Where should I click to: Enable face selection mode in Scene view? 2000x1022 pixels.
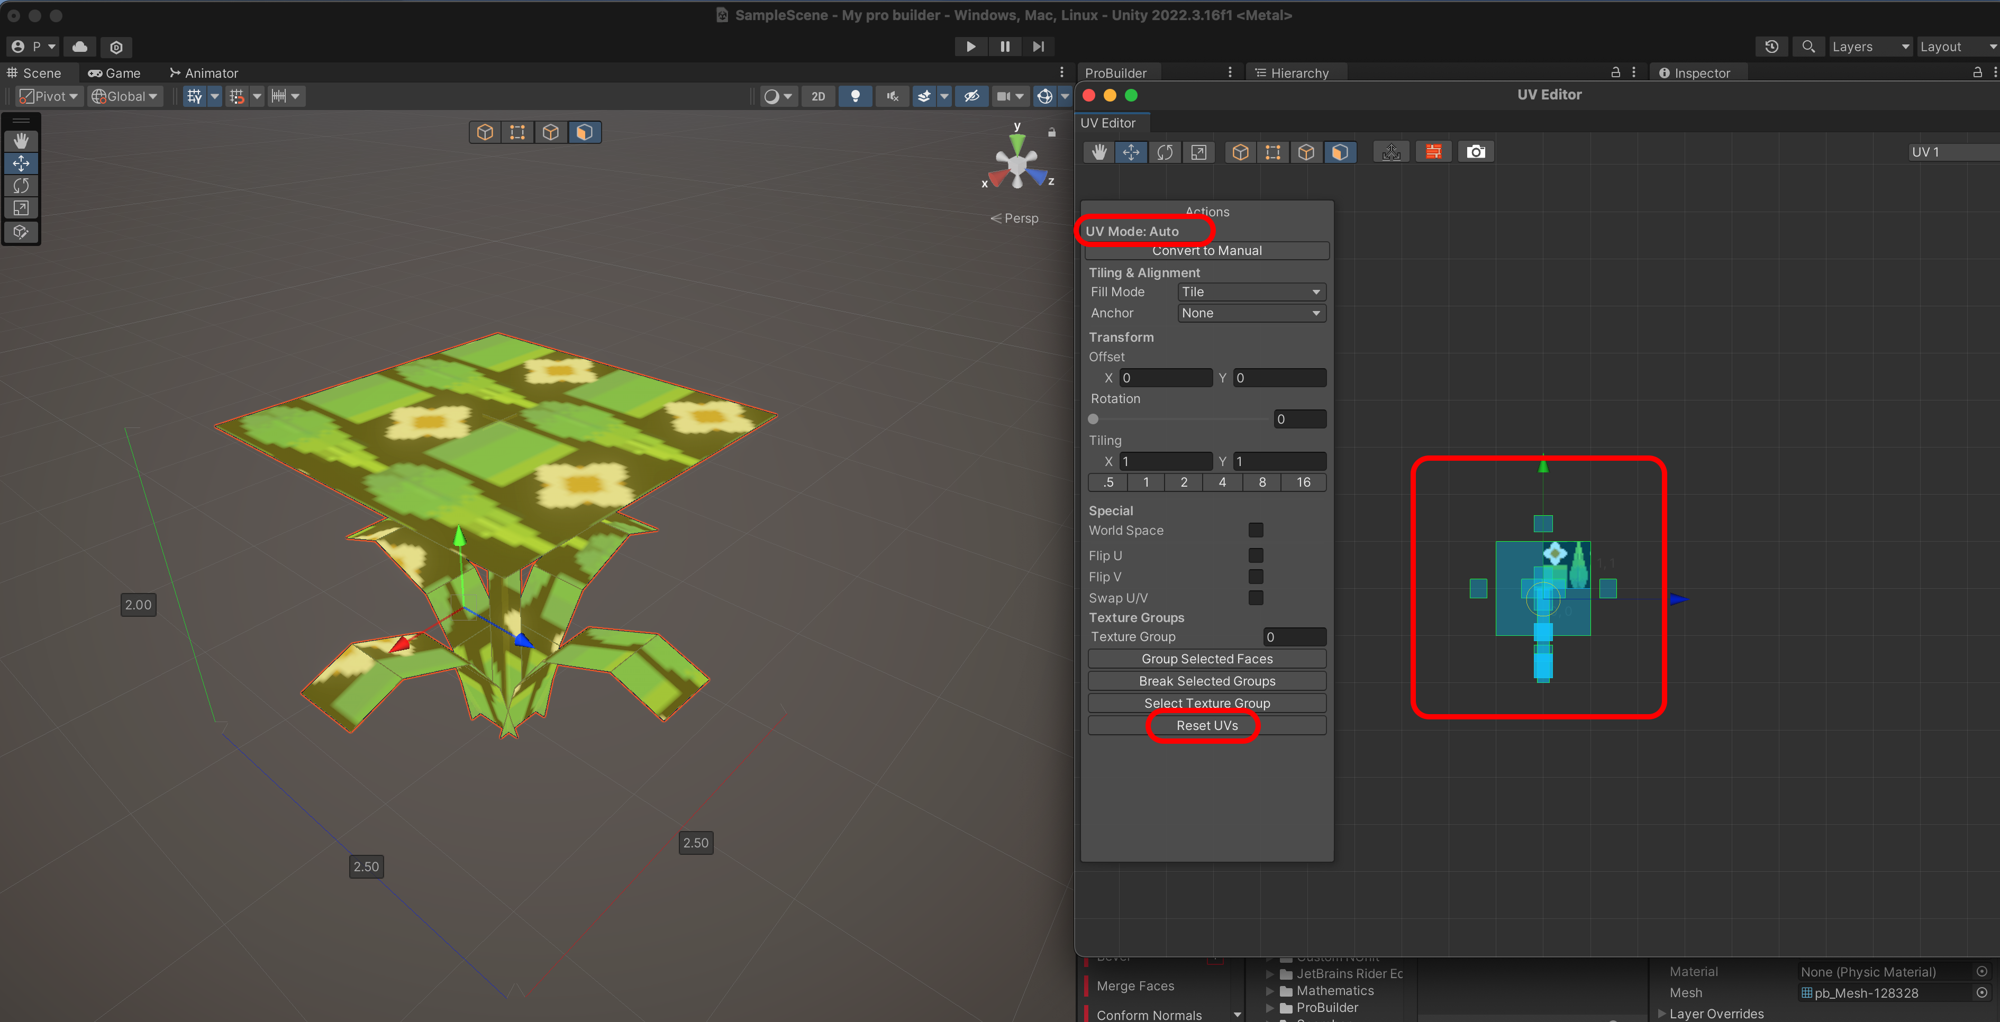point(584,133)
